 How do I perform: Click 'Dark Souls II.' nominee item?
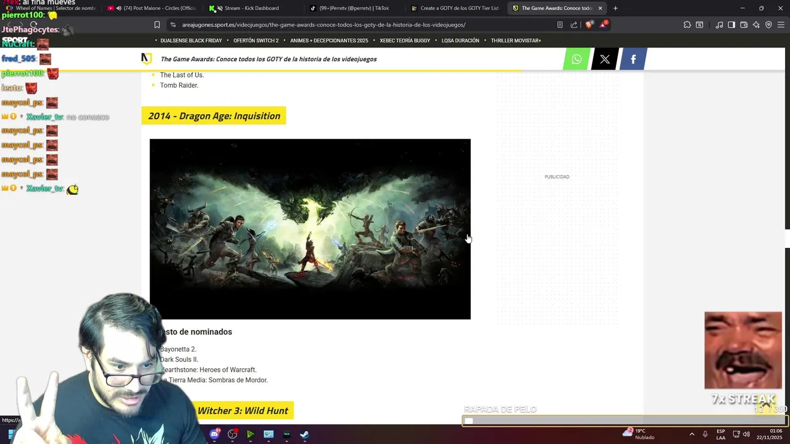point(179,360)
